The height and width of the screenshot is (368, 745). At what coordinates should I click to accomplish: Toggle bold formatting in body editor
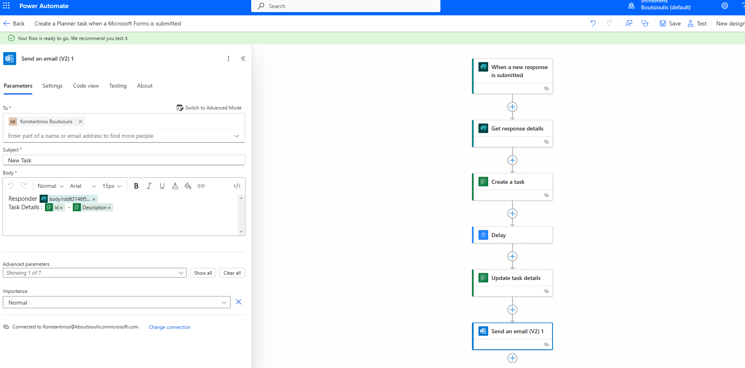click(x=136, y=186)
